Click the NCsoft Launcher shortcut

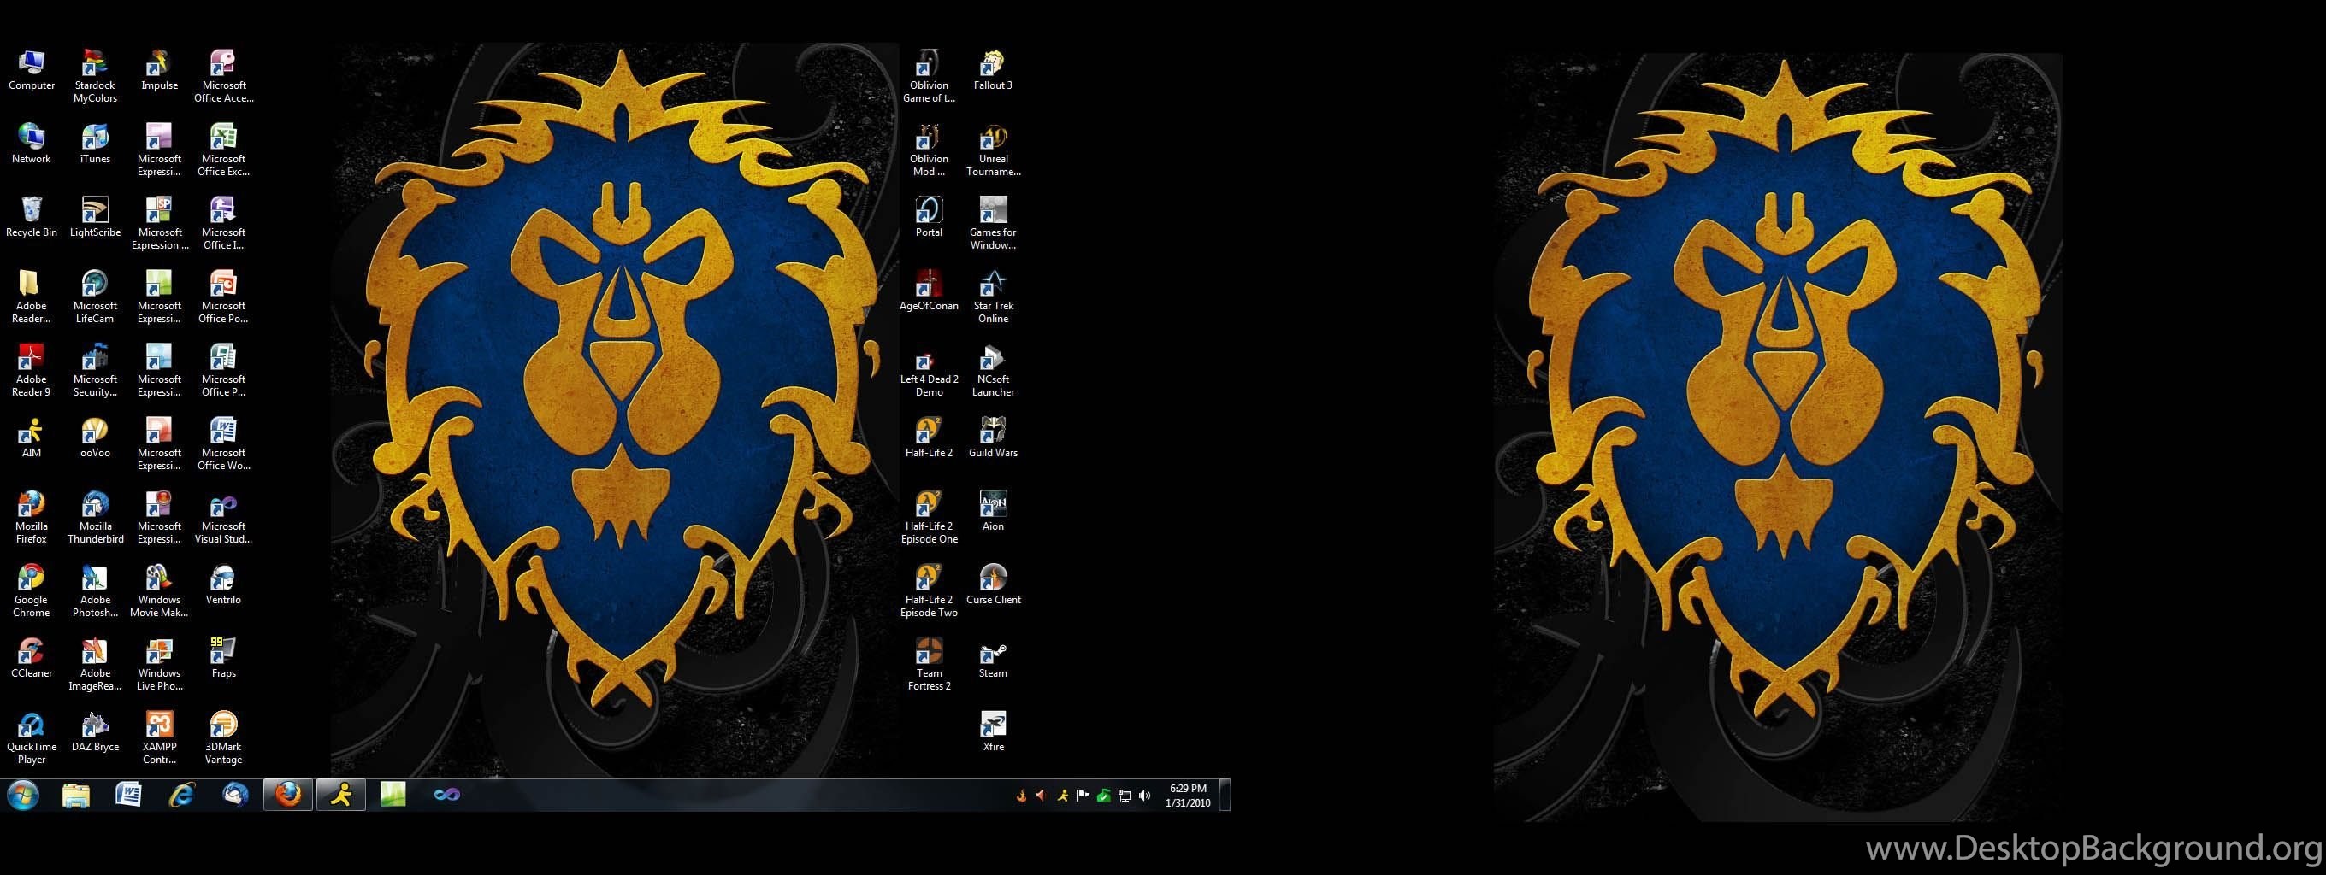point(992,370)
